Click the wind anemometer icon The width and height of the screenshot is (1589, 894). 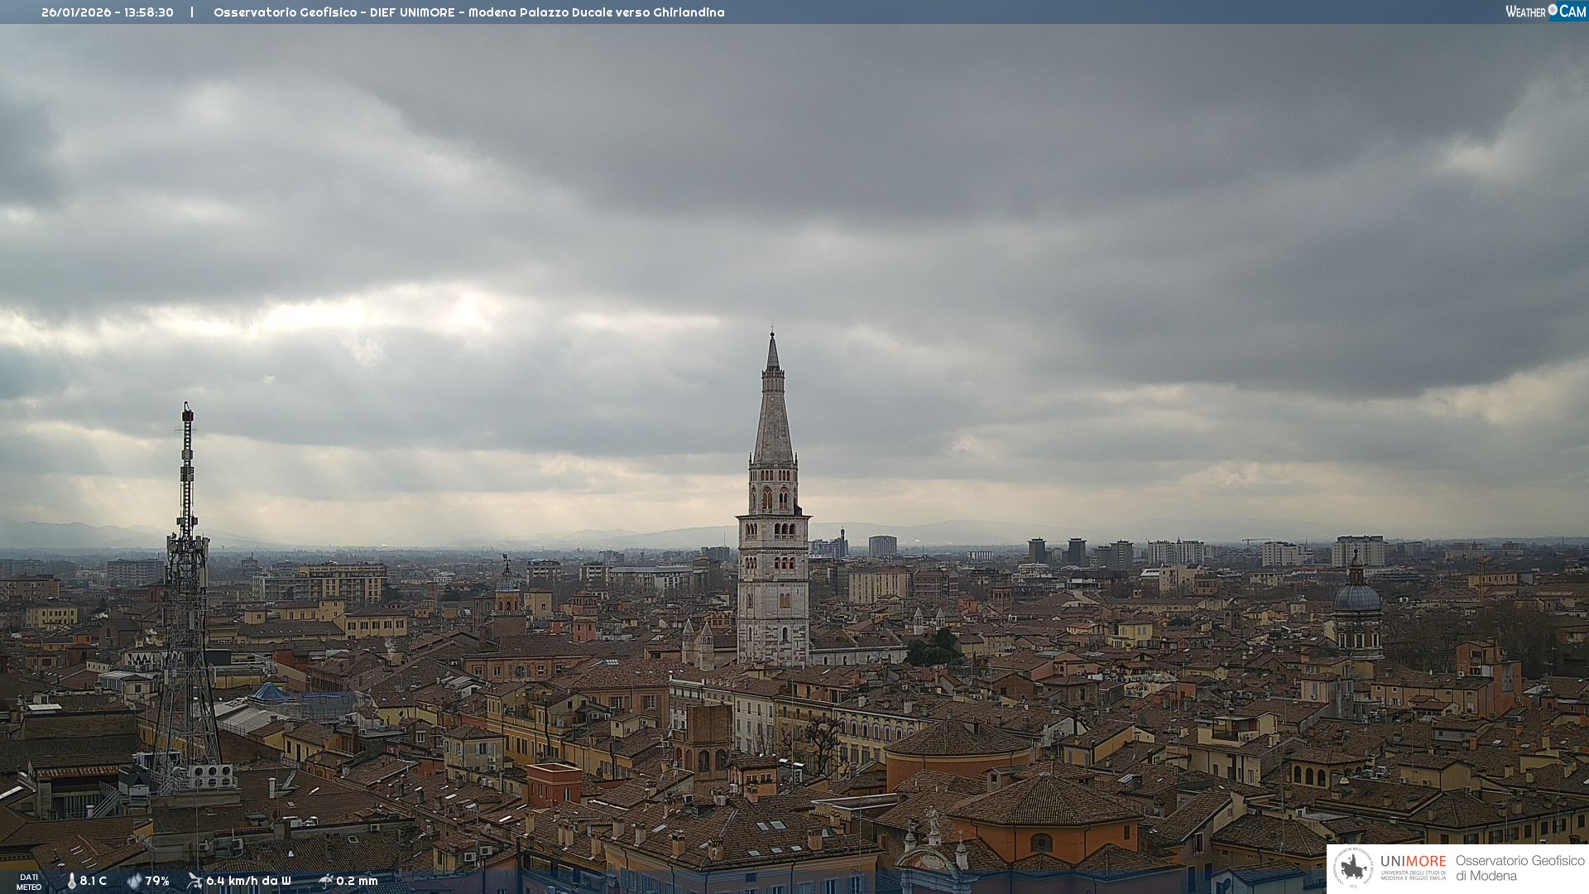coord(194,881)
